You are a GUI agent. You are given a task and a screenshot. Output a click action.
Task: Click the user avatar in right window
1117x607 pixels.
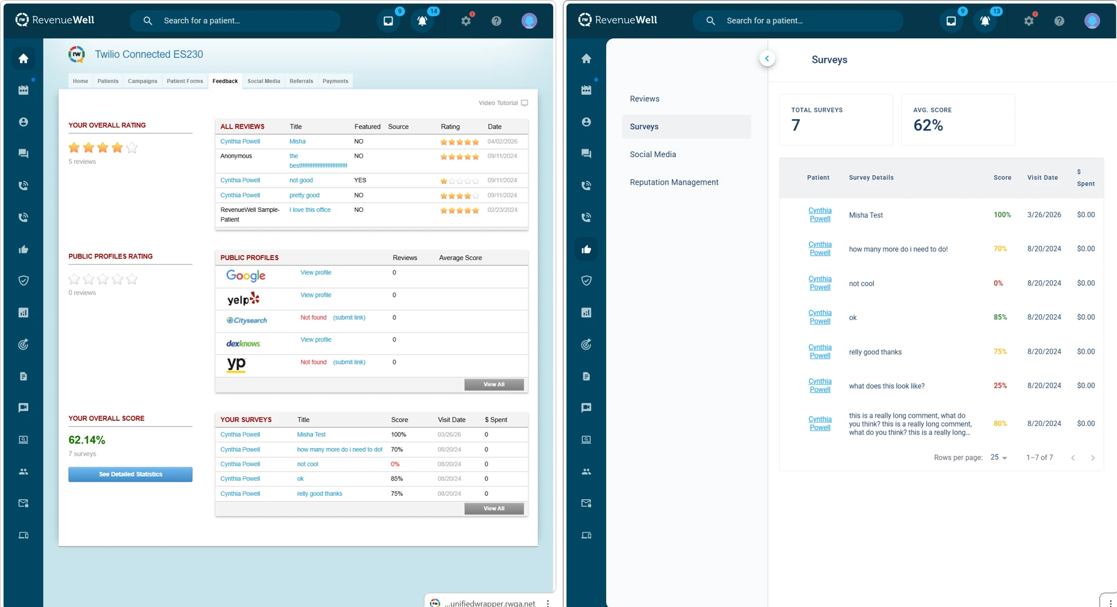[1092, 21]
